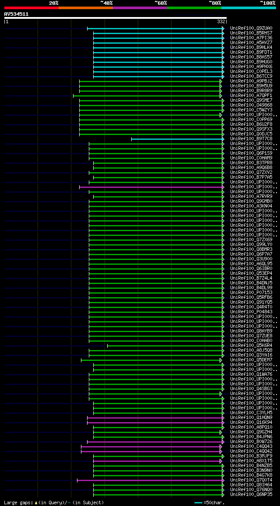The width and height of the screenshot is (280, 506).
Task: Select the UniRef100_B6TCC9 label
Action: (x=251, y=76)
